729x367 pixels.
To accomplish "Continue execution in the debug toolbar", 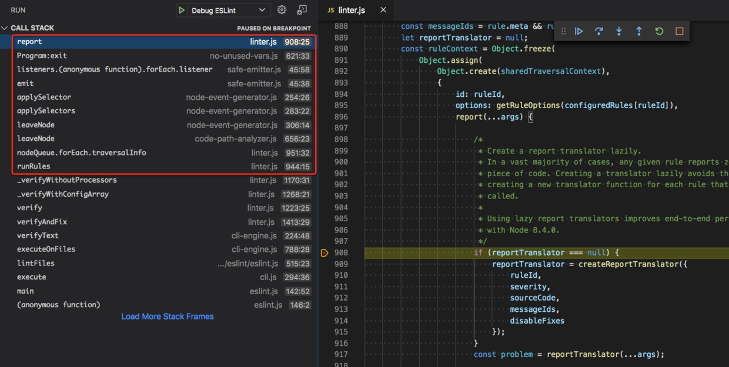I will click(x=578, y=31).
